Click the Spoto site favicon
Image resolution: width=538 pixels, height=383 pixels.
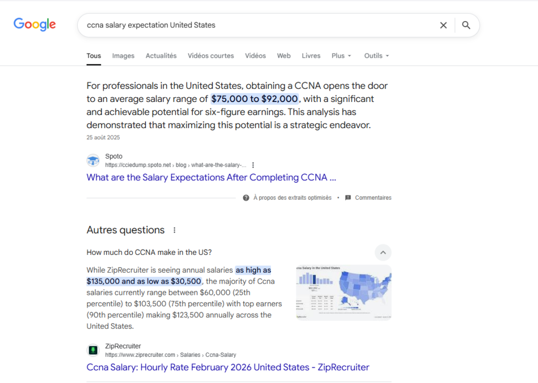click(x=93, y=161)
